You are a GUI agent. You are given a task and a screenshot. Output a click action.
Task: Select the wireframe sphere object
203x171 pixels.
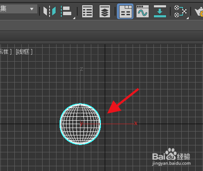80,124
